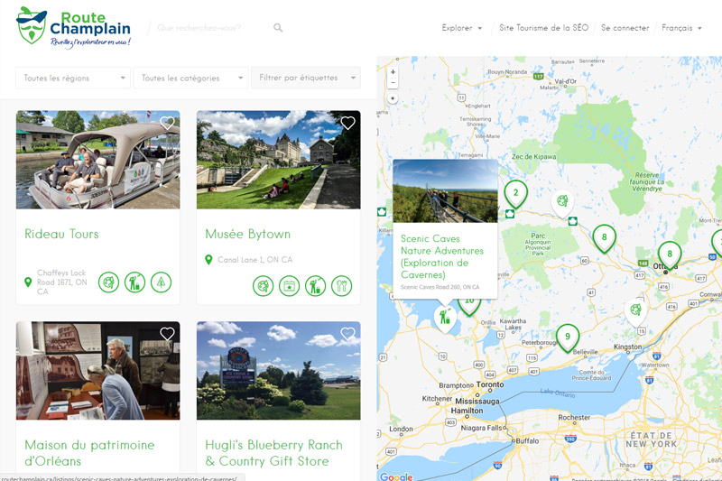722x481 pixels.
Task: Expand the 'Toutes les régions' dropdown
Action: 73,78
